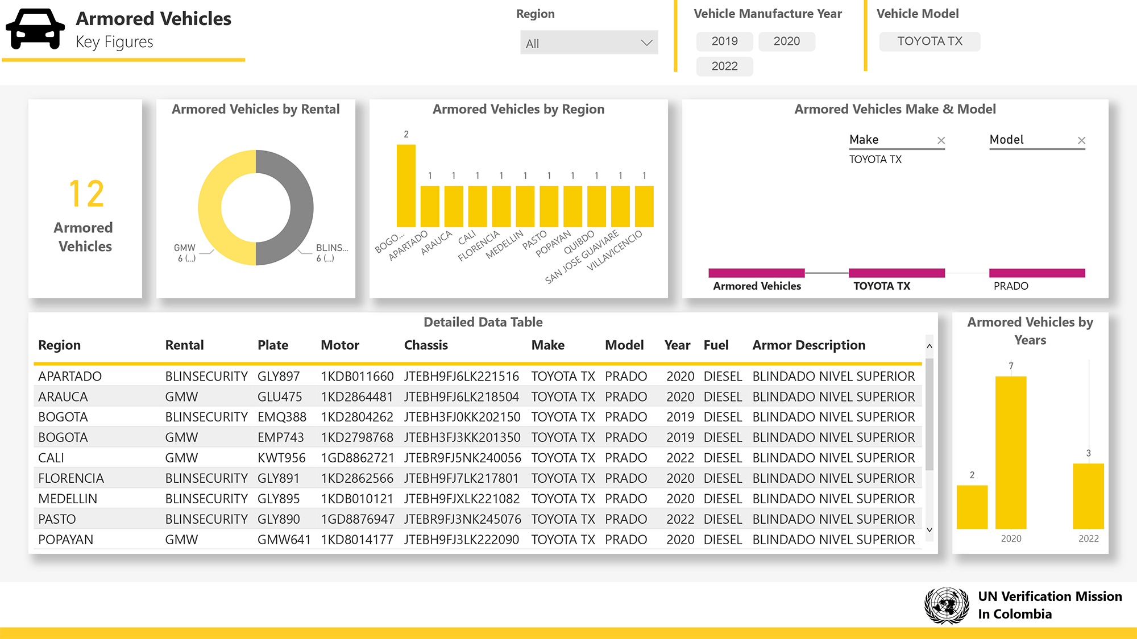
Task: Click the Make header in decomposition tree
Action: point(864,140)
